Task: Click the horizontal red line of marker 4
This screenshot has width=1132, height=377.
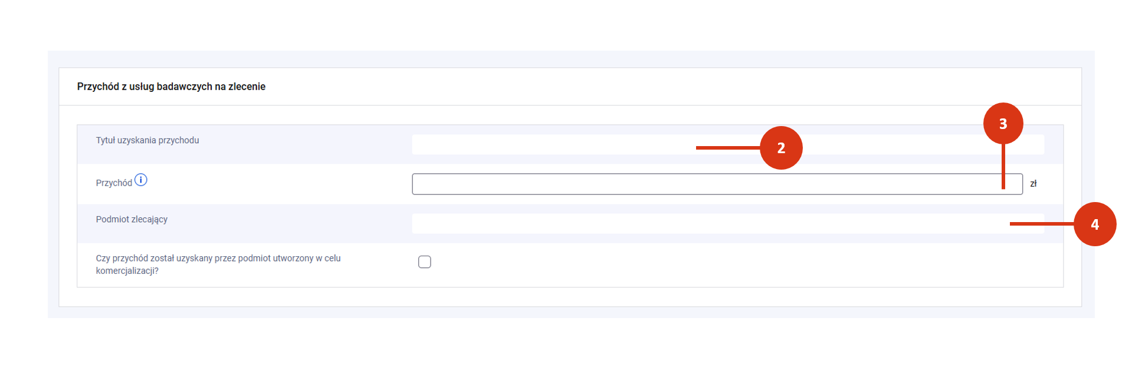Action: pyautogui.click(x=1041, y=224)
